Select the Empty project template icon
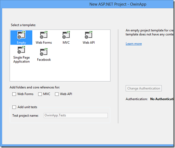Screen dimensions: 175x148 (21, 35)
